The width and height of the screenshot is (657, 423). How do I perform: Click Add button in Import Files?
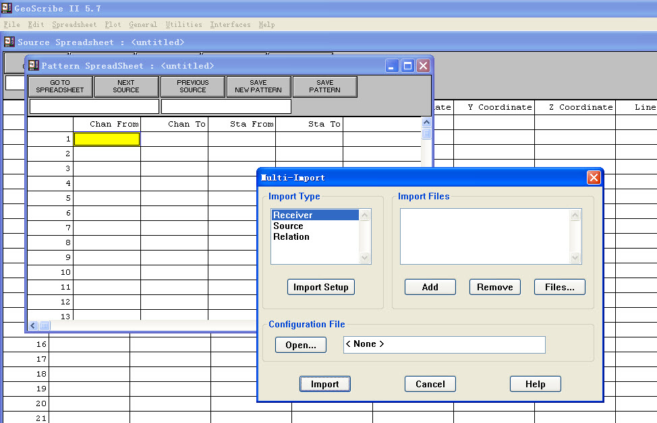pos(430,287)
